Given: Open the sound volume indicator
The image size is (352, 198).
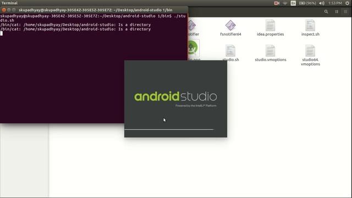Looking at the screenshot, I should pos(322,3).
